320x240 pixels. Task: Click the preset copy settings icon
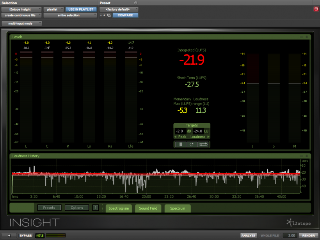point(109,15)
